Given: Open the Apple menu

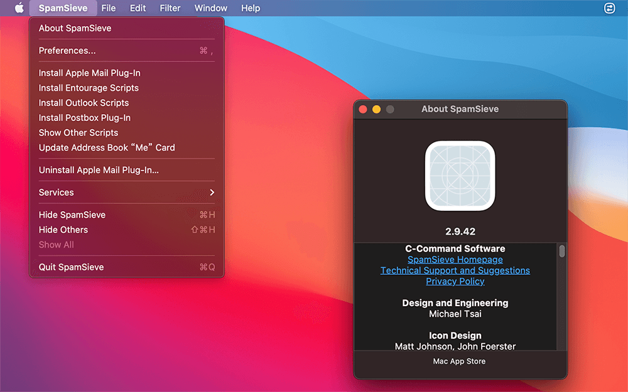Looking at the screenshot, I should (x=19, y=8).
